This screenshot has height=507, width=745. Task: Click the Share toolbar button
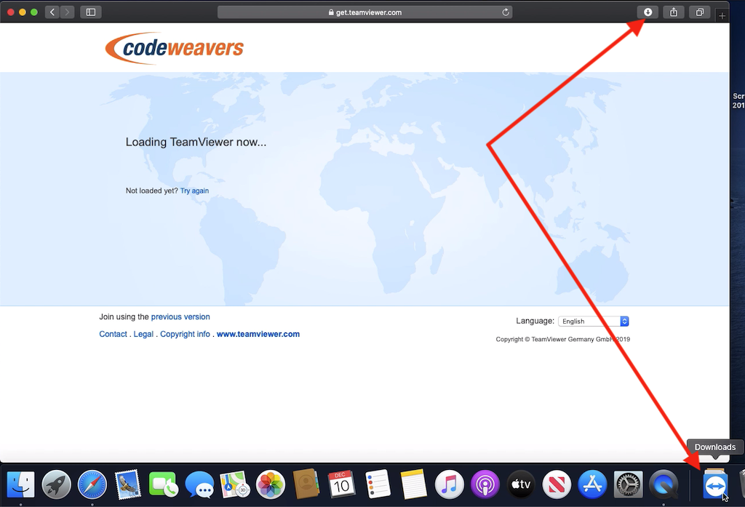(x=674, y=12)
